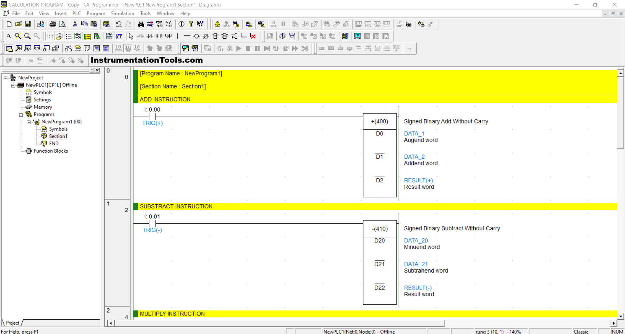This screenshot has height=334, width=625.
Task: Collapse the NewProgram1 (00) node
Action: 29,122
